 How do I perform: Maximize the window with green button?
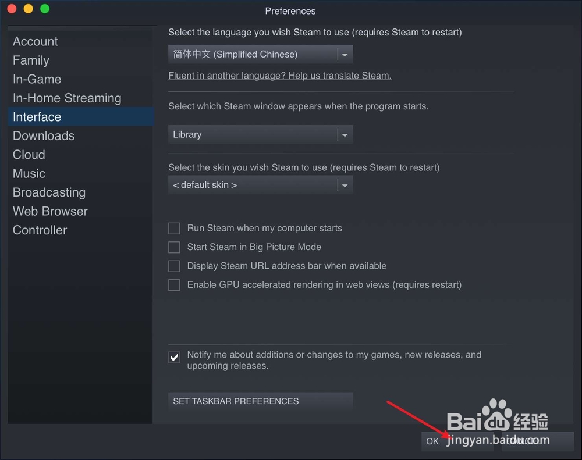click(45, 9)
